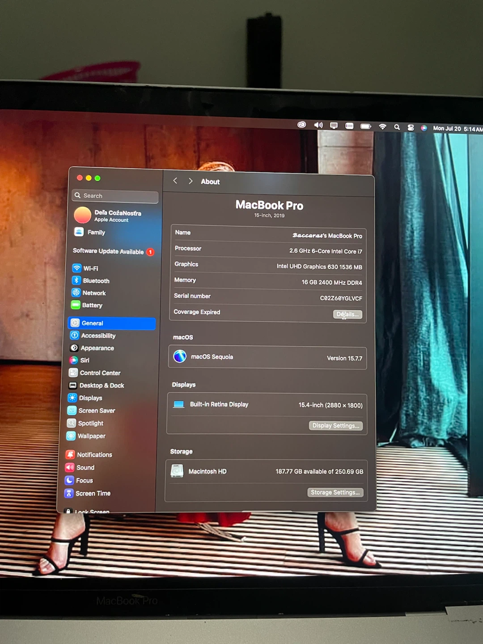
Task: Open Siri from the menu bar
Action: point(424,128)
